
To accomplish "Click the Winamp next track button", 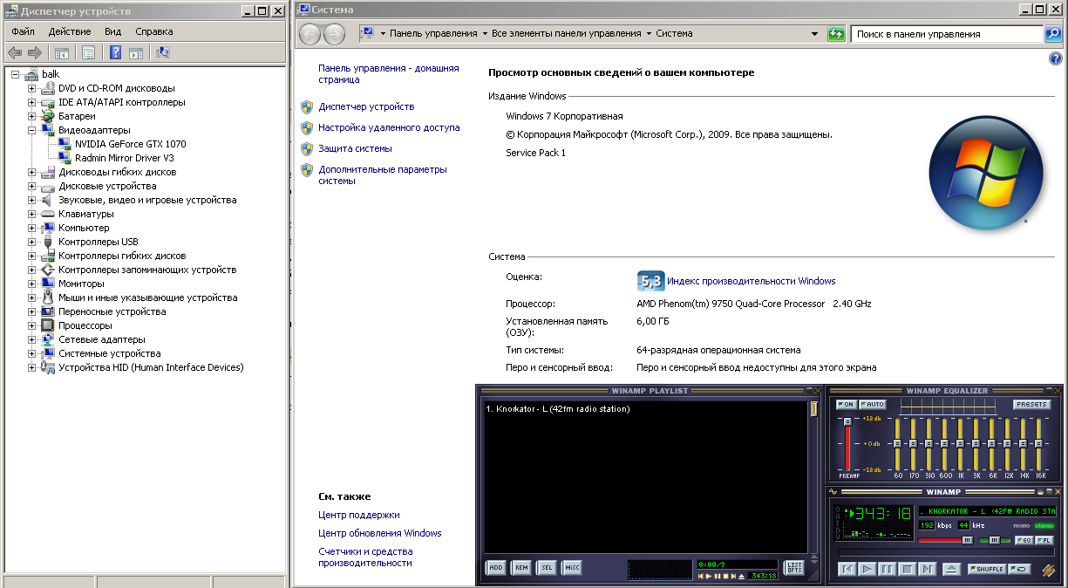I will (927, 570).
